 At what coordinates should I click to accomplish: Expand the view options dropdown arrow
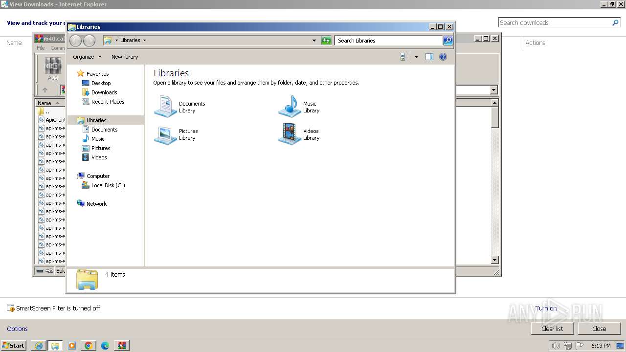416,57
